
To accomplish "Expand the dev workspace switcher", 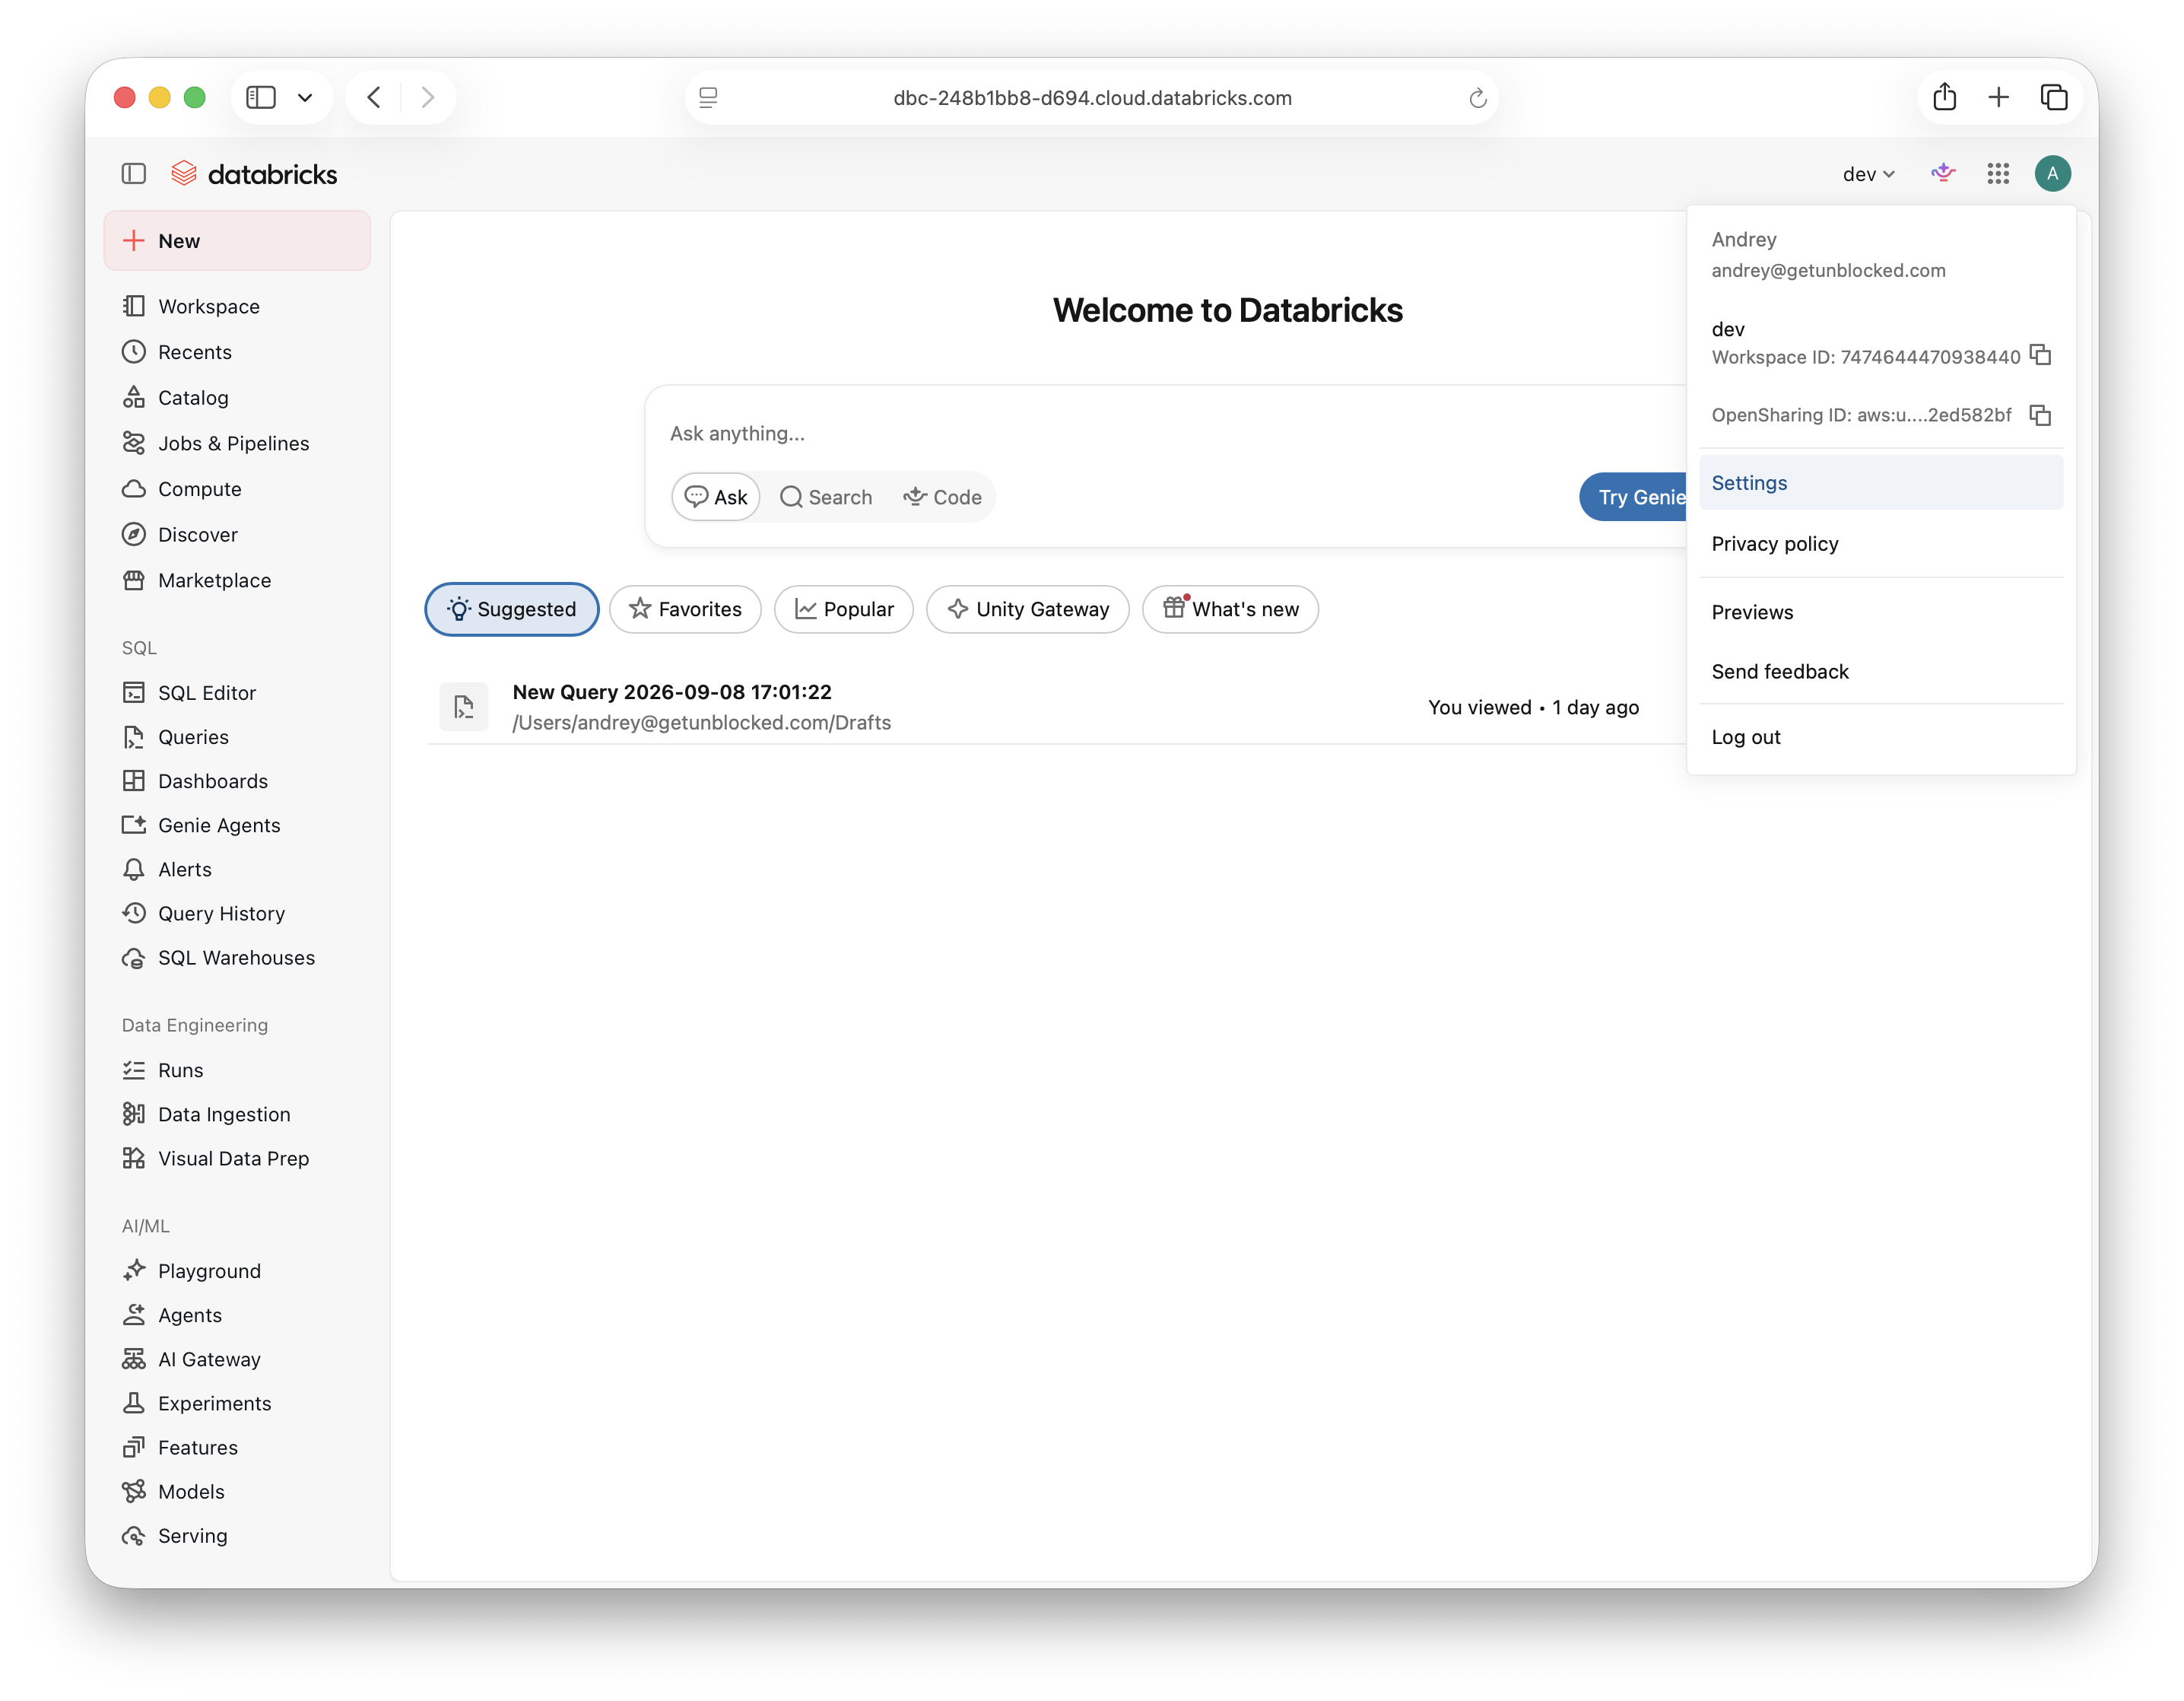I will (x=1868, y=174).
